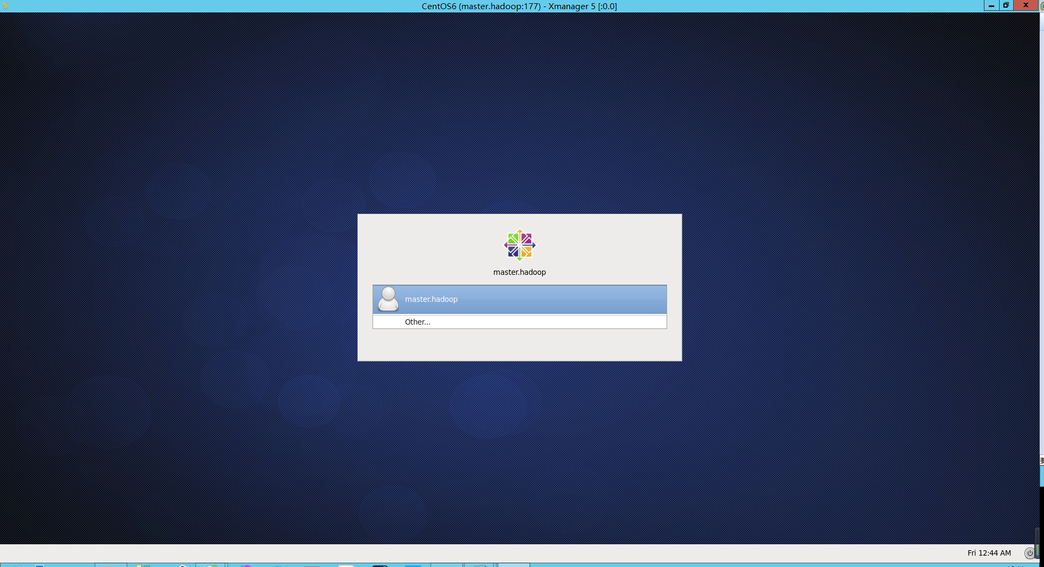1044x567 pixels.
Task: Choose the Other... login option
Action: click(519, 321)
